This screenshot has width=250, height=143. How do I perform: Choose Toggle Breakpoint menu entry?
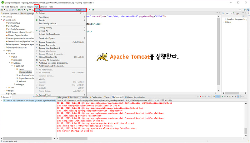click(x=60, y=42)
